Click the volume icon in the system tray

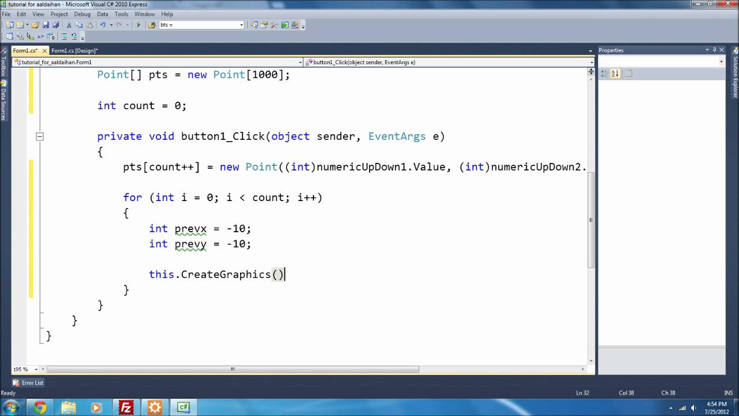[x=695, y=408]
